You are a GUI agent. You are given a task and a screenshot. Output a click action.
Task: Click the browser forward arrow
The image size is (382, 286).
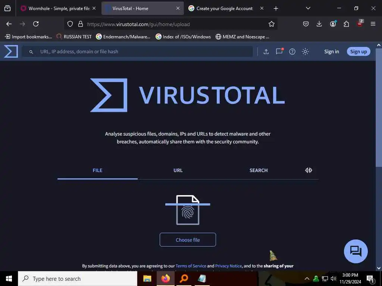tap(22, 24)
